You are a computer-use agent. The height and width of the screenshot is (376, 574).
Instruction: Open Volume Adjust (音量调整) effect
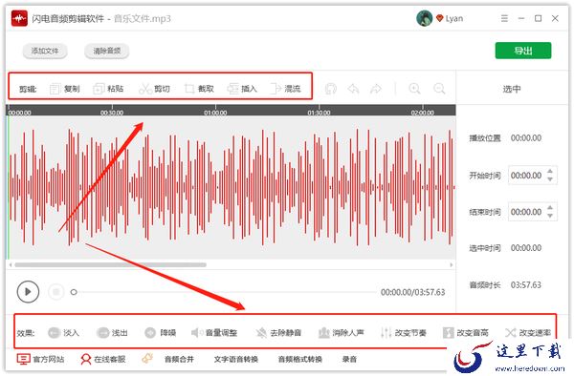[214, 332]
